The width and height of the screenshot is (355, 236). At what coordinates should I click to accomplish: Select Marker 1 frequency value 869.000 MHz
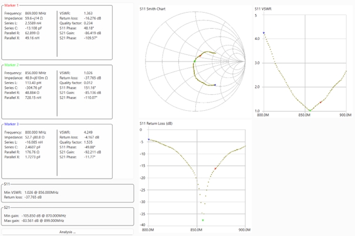click(36, 13)
